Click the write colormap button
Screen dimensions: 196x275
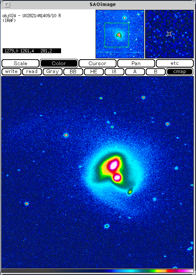(x=11, y=72)
